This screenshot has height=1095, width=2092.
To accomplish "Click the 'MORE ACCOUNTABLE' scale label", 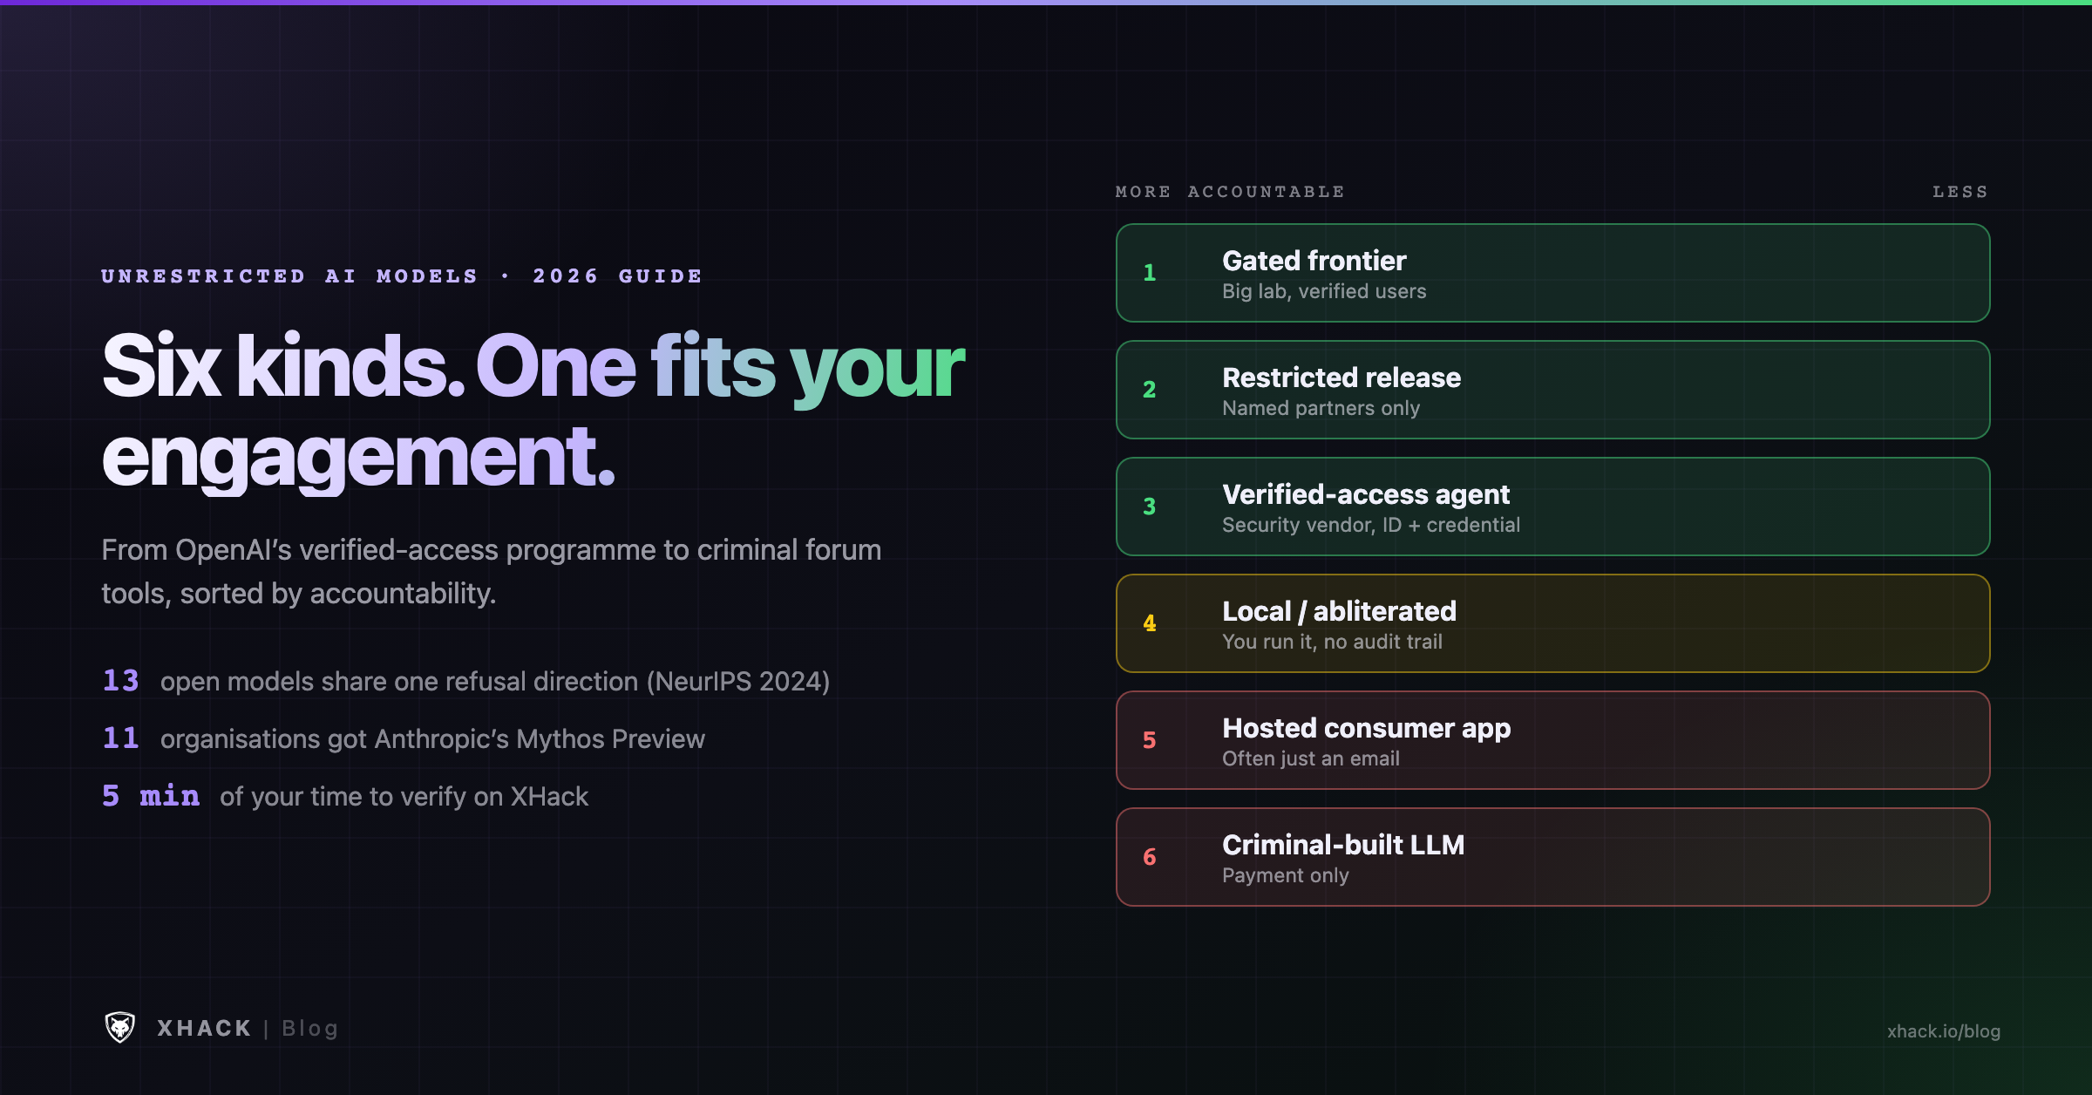I will coord(1230,192).
